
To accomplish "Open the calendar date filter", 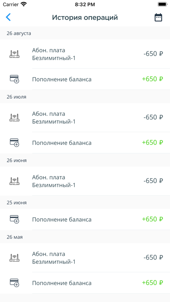I will tap(158, 17).
